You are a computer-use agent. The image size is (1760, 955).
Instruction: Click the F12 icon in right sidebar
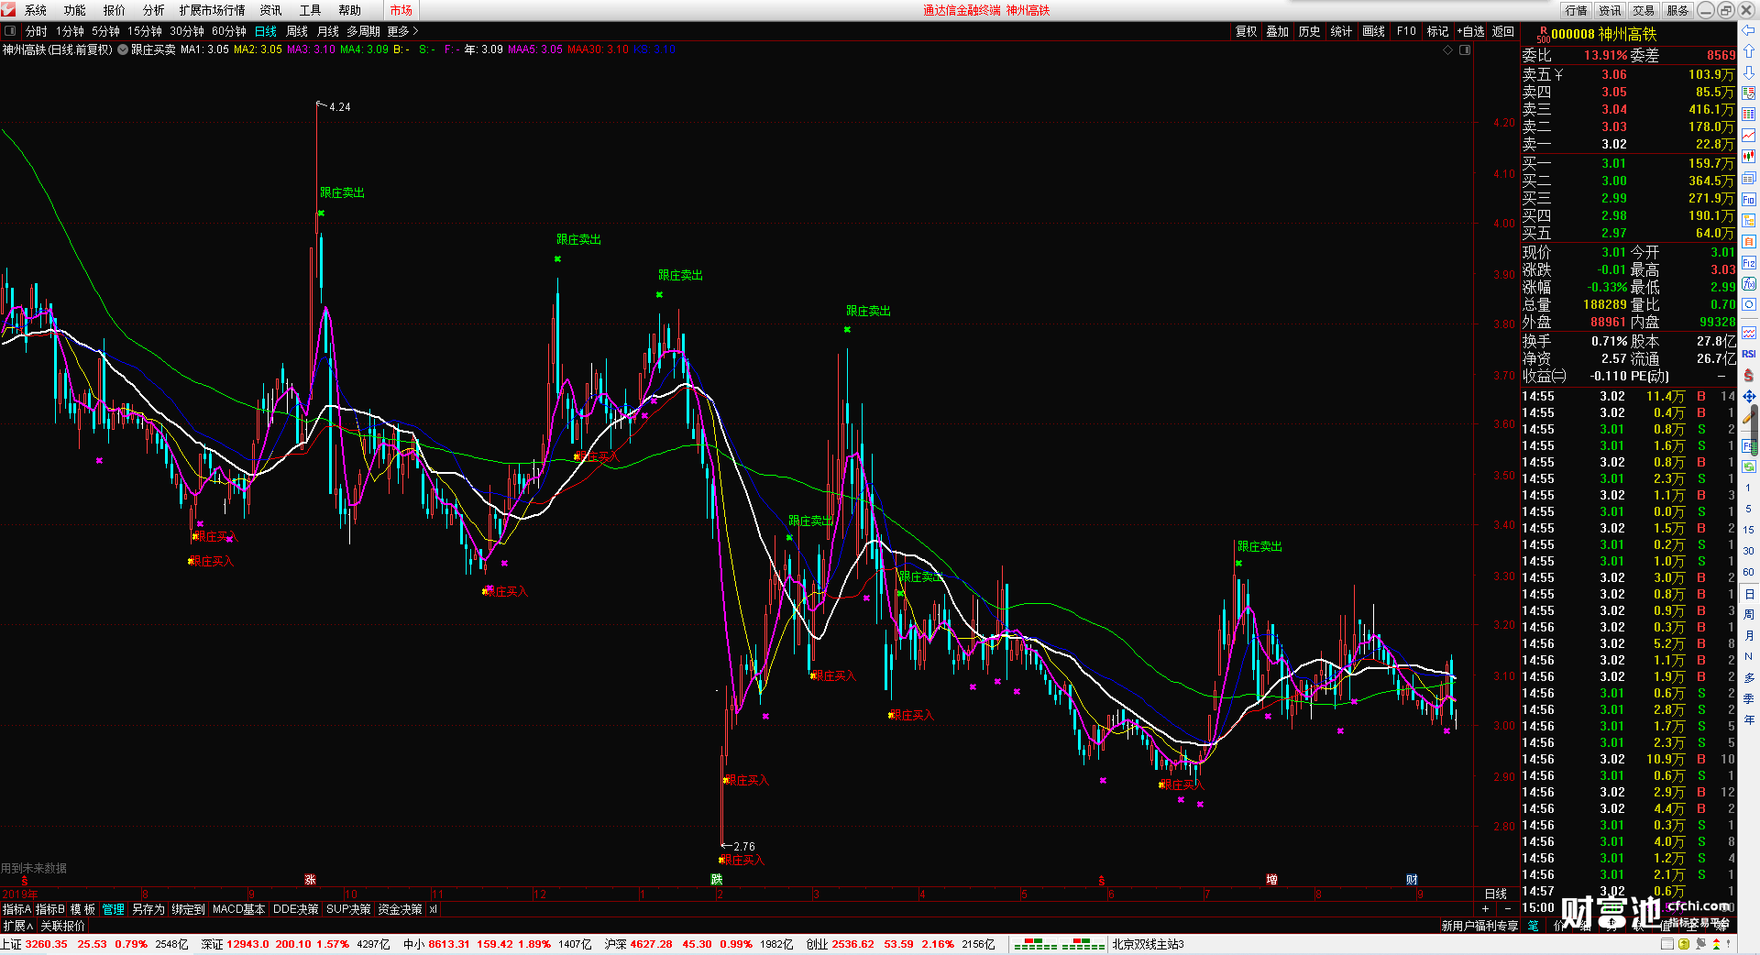(1749, 263)
